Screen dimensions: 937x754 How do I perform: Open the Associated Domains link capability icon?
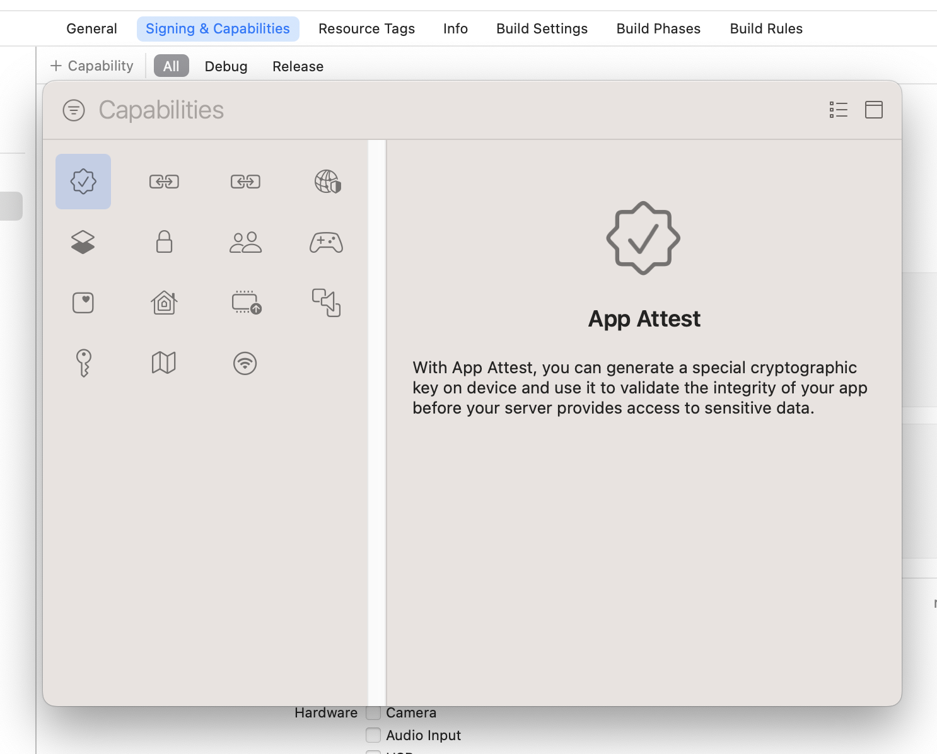pyautogui.click(x=163, y=182)
